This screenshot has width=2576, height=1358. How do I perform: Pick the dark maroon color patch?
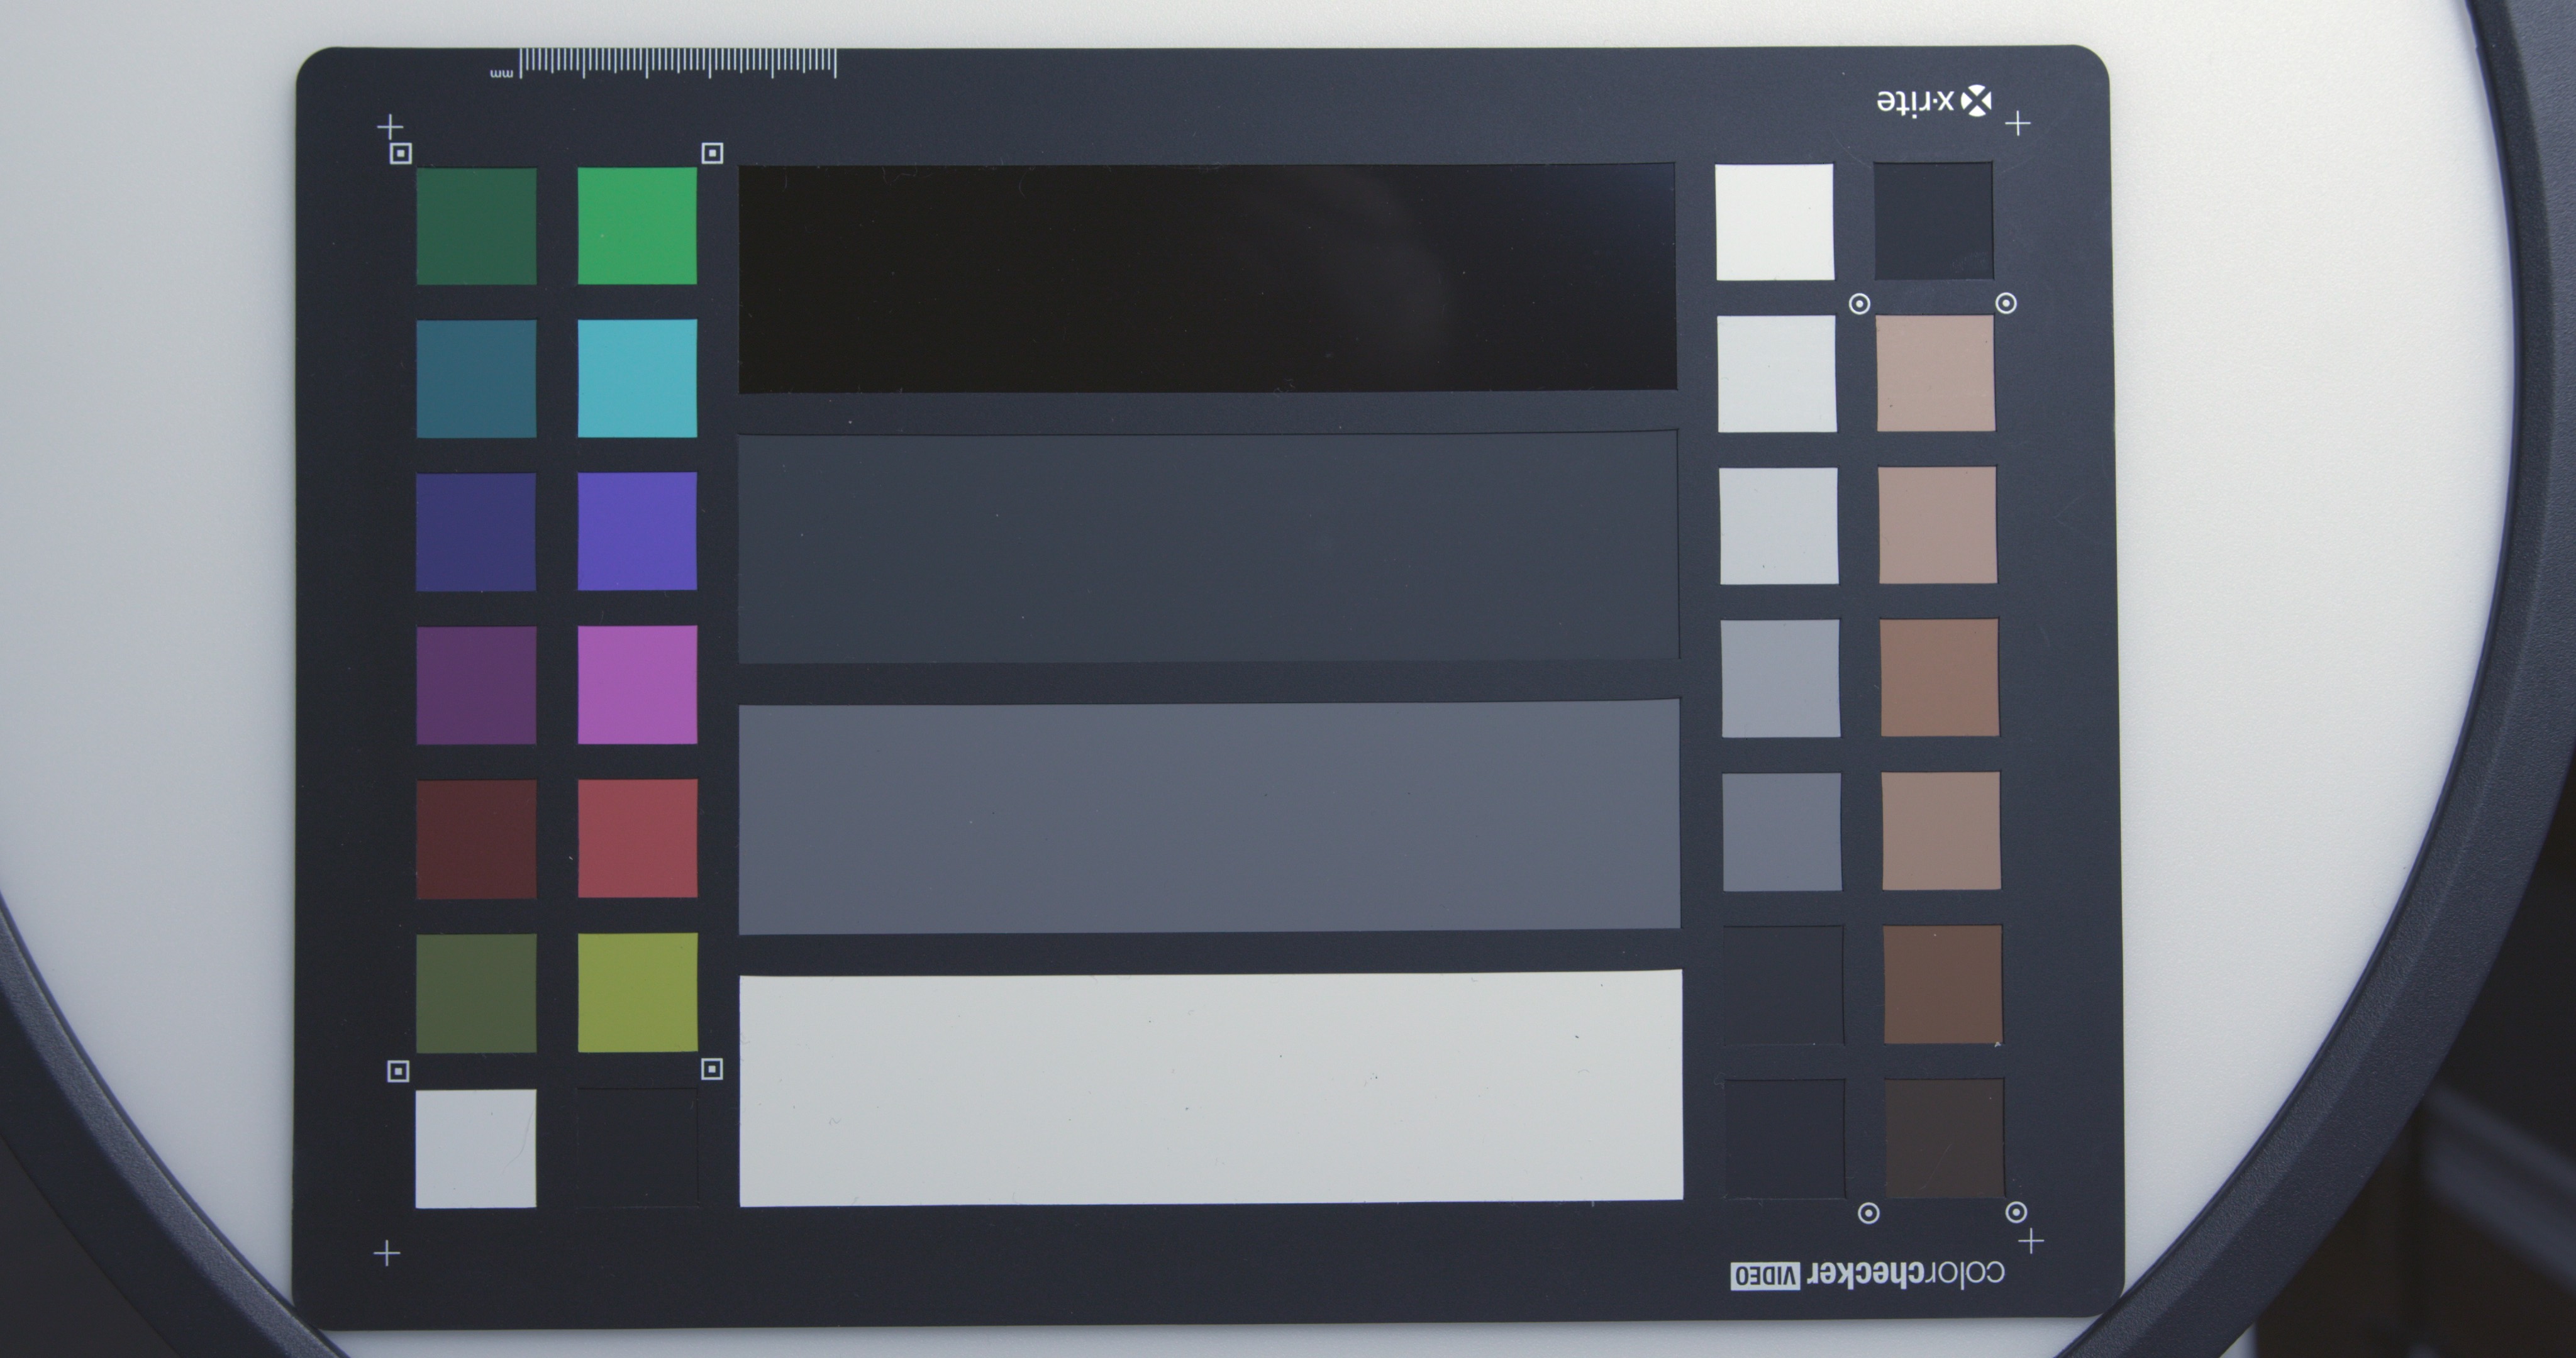click(x=476, y=840)
